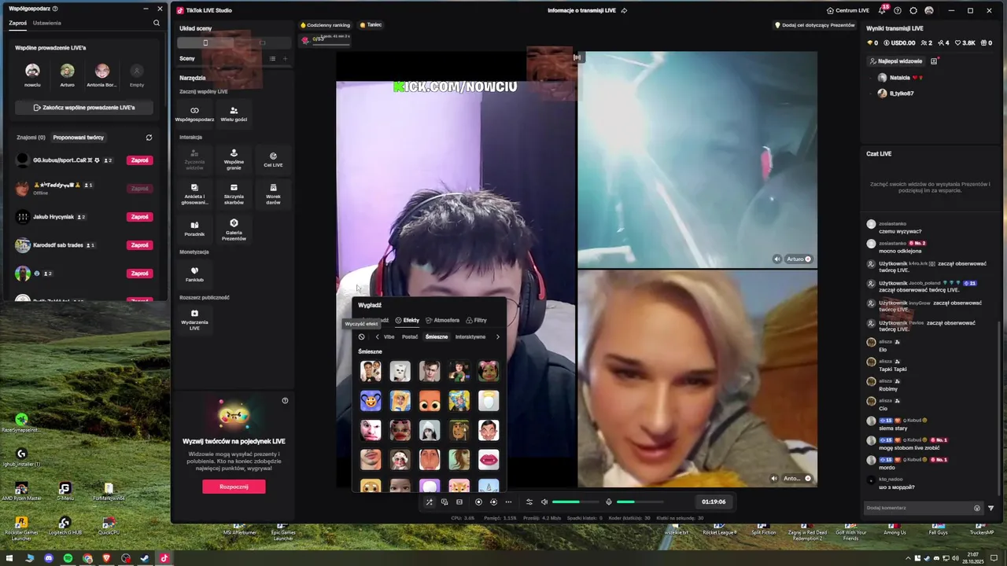The height and width of the screenshot is (566, 1007).
Task: Click the scene list view icon
Action: coord(272,58)
